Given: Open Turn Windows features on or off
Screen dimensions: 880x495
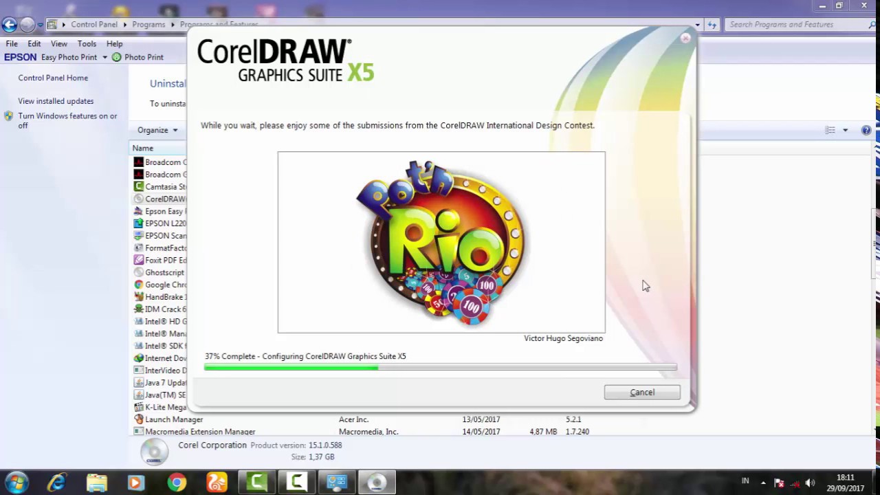Looking at the screenshot, I should coord(67,120).
